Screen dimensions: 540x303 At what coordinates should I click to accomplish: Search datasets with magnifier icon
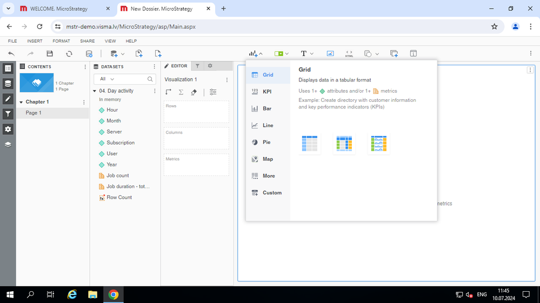click(x=150, y=79)
